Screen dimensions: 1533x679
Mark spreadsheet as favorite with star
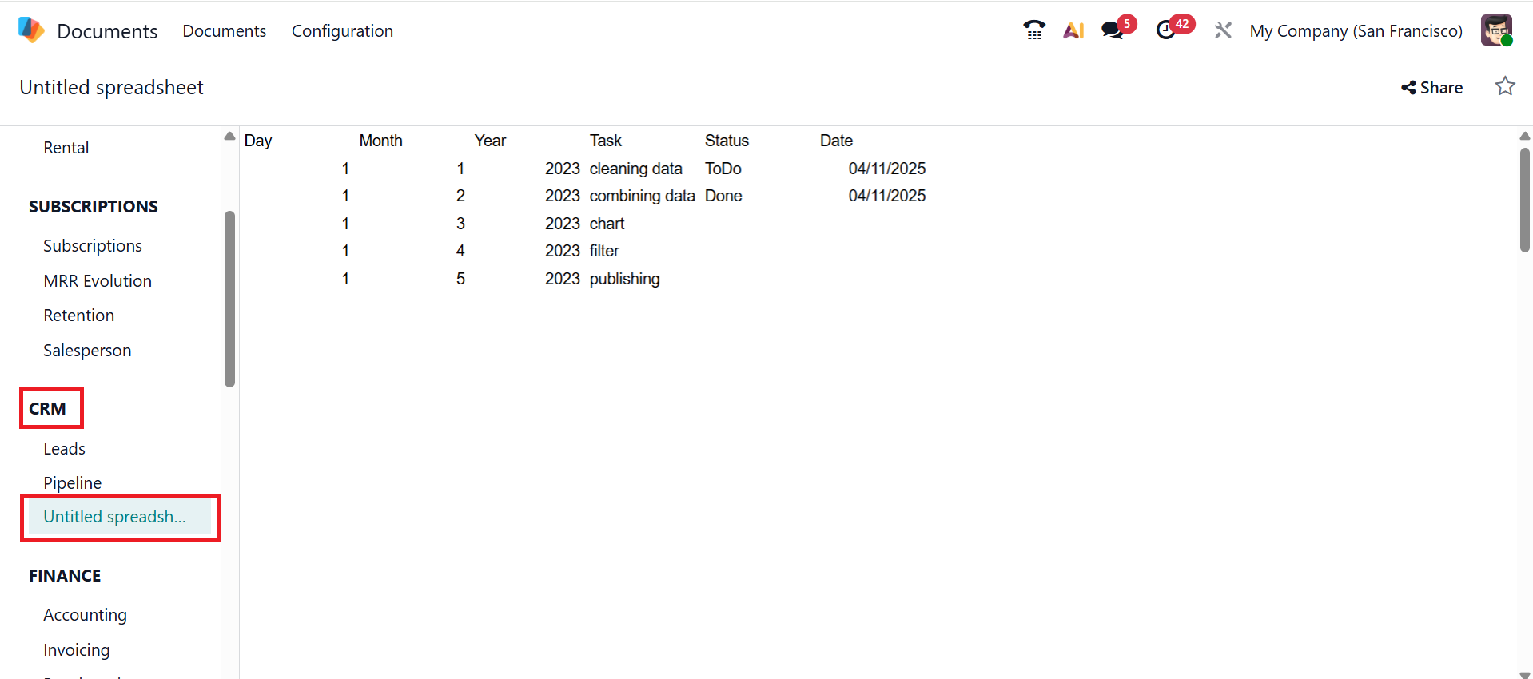[x=1505, y=86]
